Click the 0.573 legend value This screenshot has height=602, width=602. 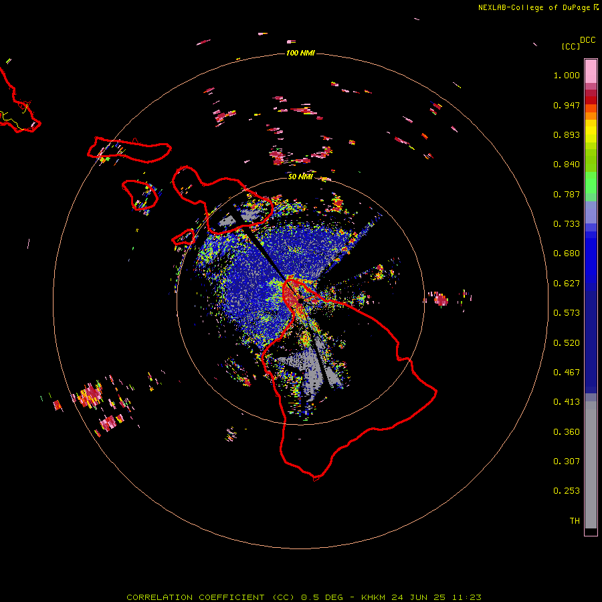(567, 313)
